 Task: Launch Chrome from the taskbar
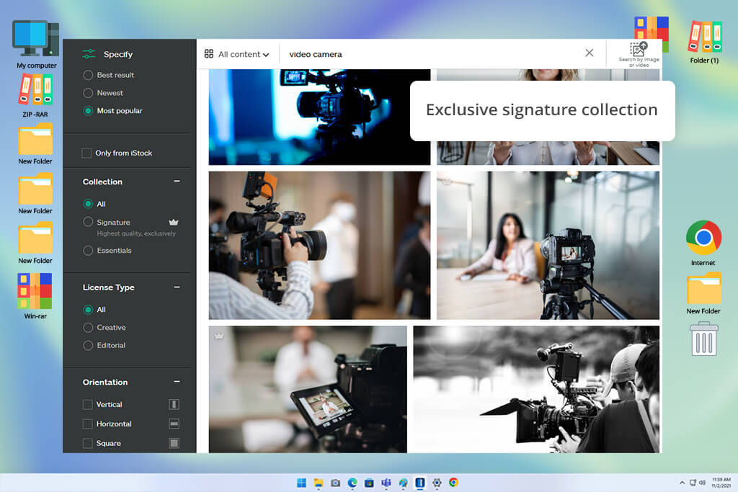tap(454, 483)
